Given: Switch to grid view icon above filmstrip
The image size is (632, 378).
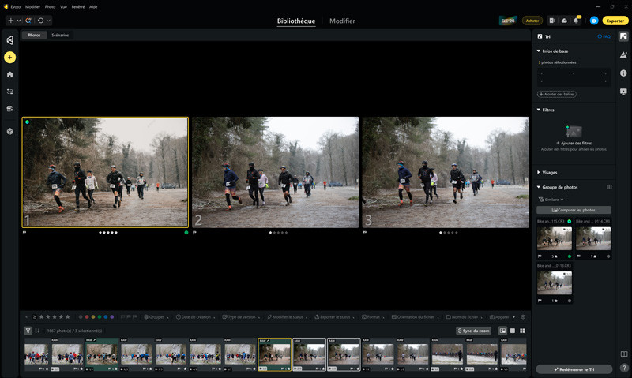Looking at the screenshot, I should pos(522,331).
